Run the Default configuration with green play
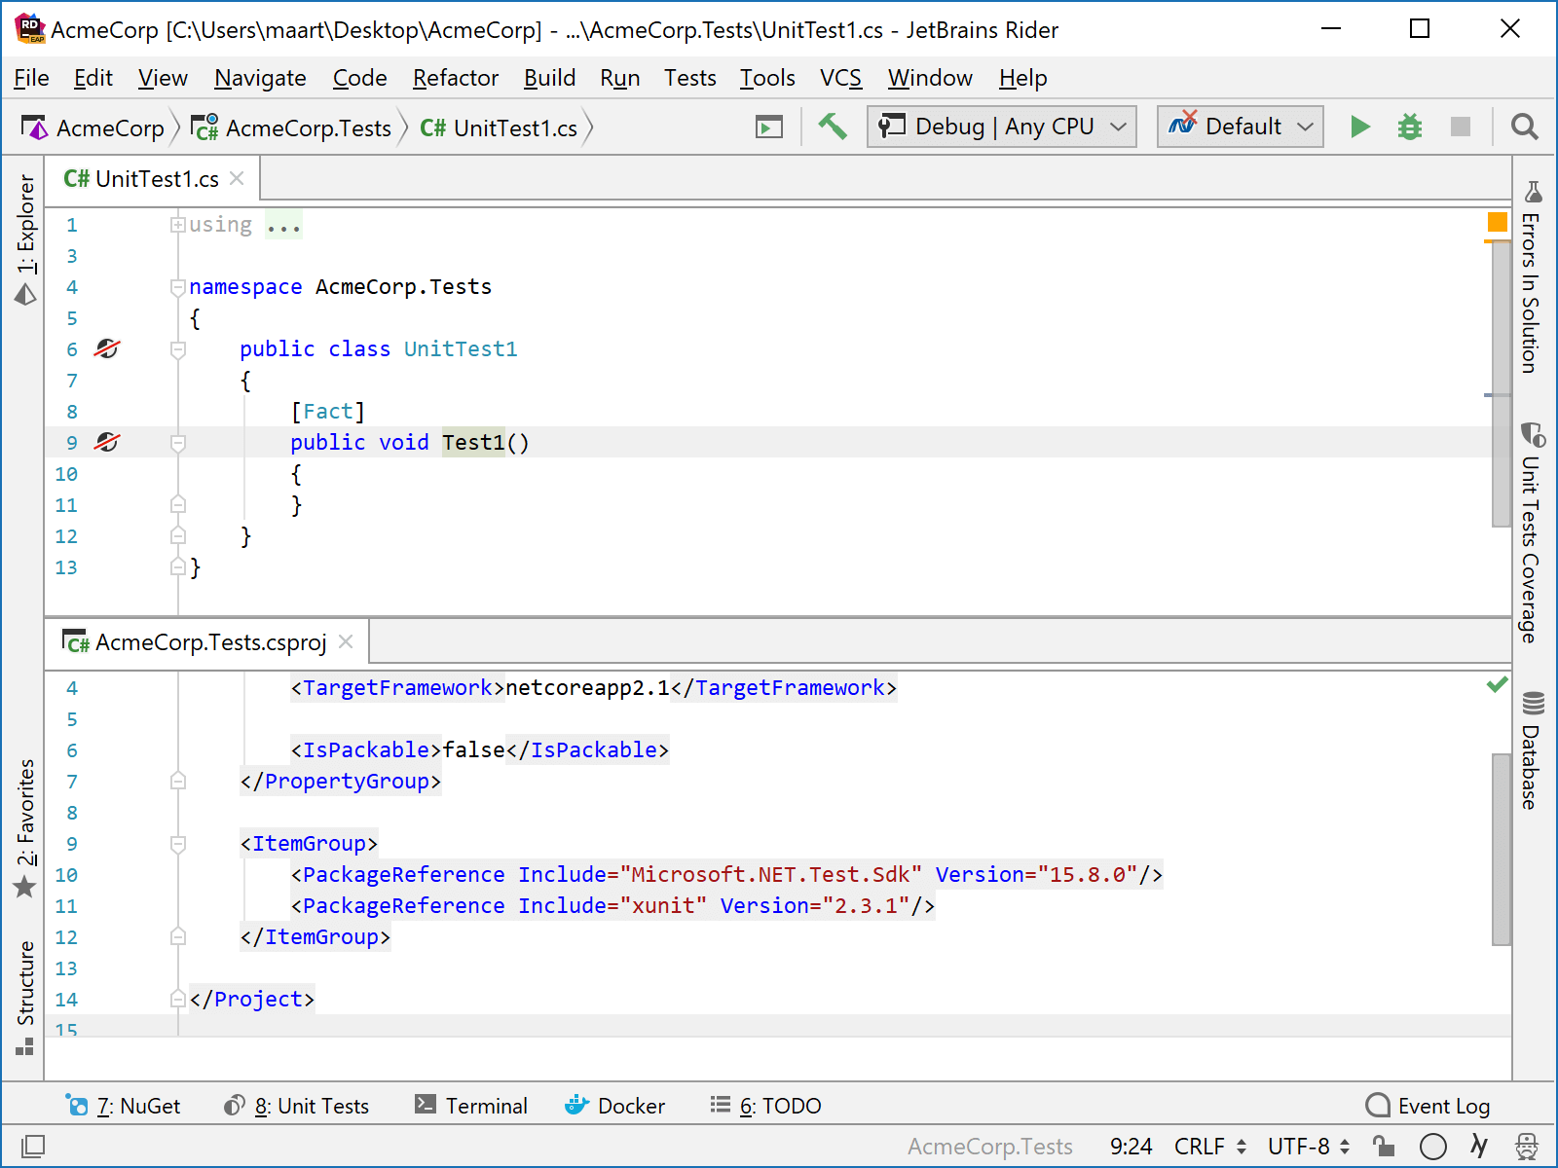 tap(1360, 127)
